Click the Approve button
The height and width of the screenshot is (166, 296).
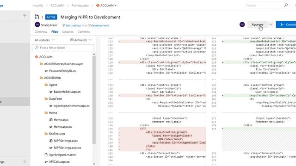coord(257,24)
